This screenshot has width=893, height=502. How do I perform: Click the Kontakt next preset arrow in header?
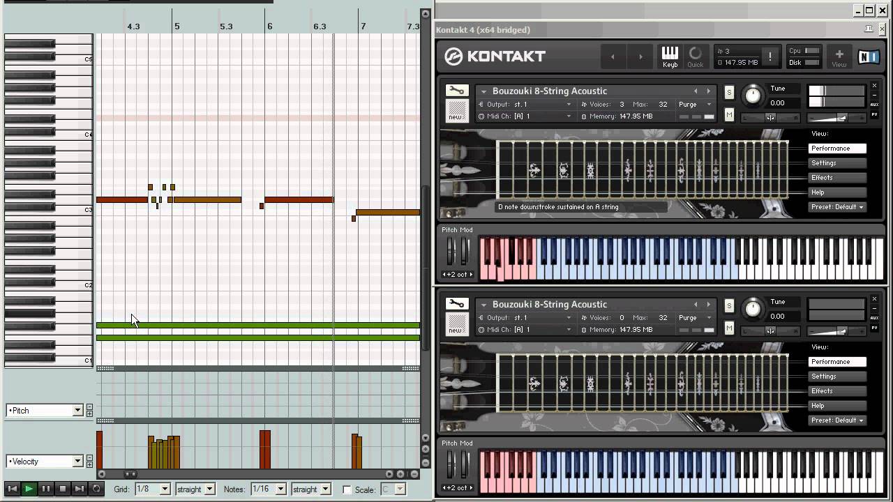[x=640, y=56]
